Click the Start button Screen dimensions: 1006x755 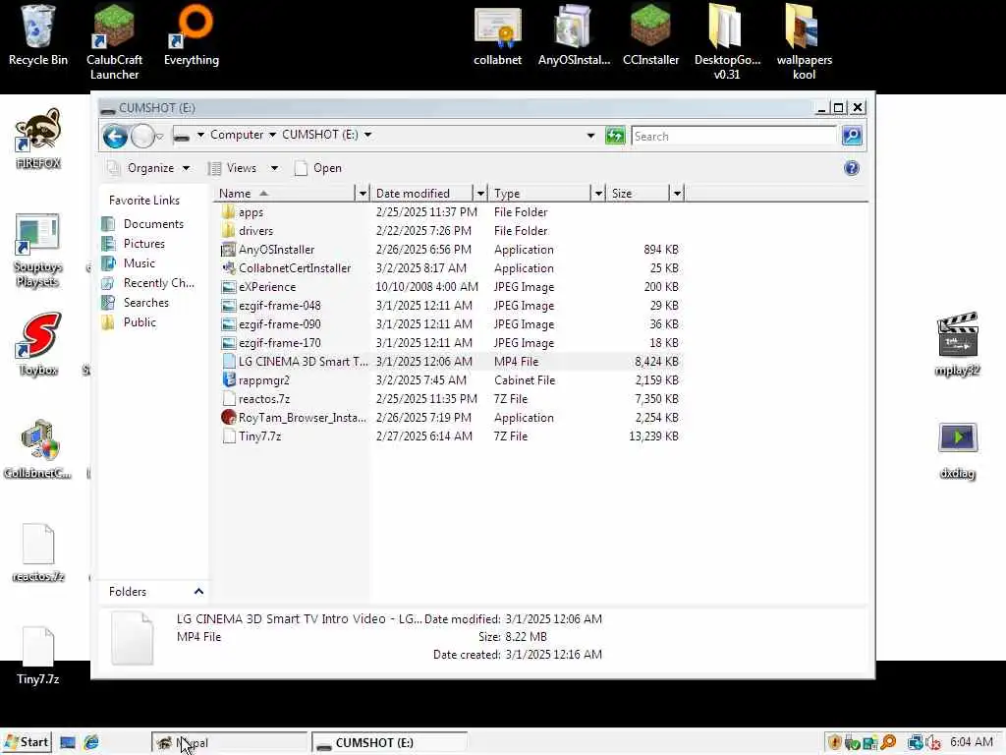[x=27, y=743]
